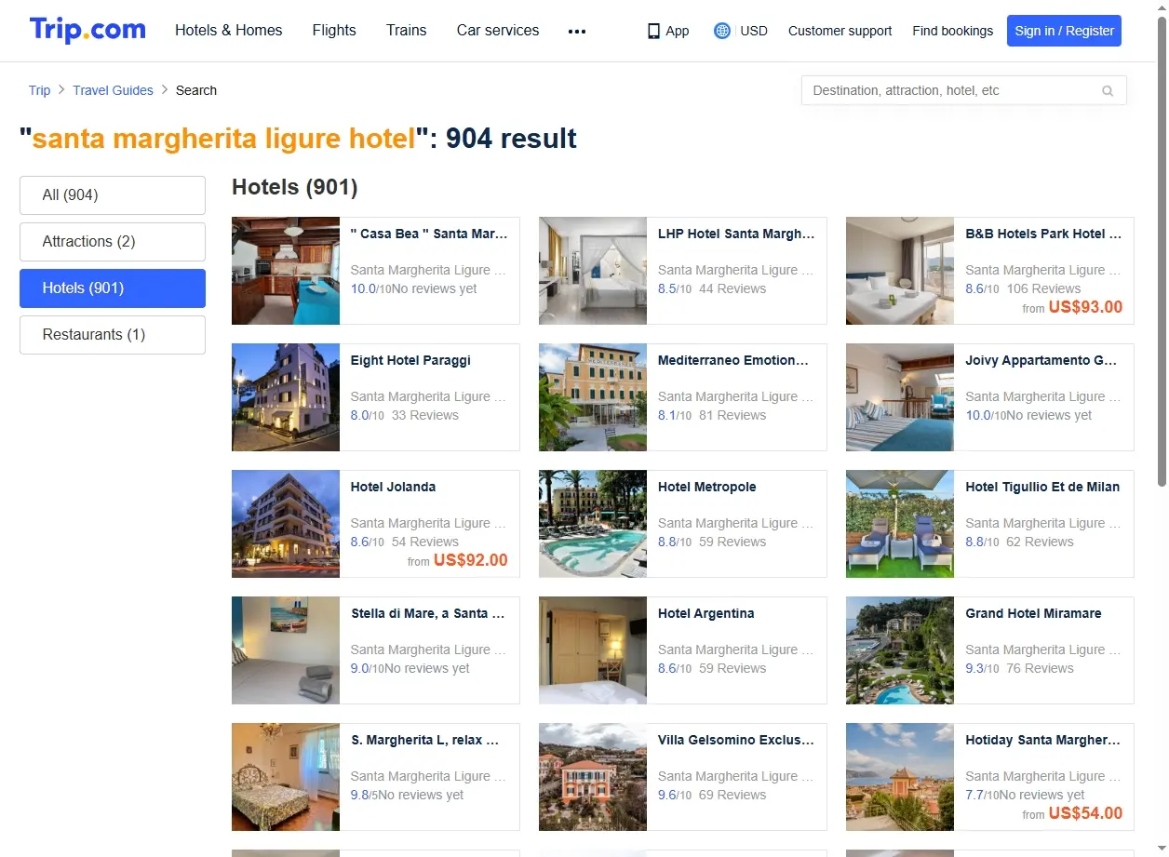Select the Attractions (2) filter
This screenshot has height=857, width=1169.
(113, 242)
